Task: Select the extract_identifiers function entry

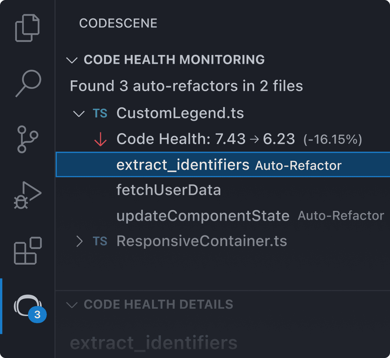Action: coord(182,165)
